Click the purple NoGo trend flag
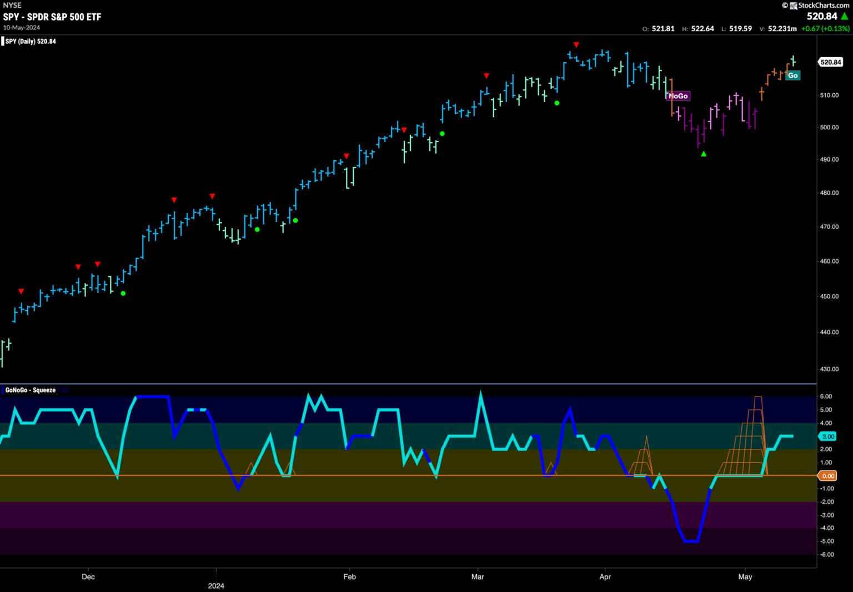This screenshot has height=592, width=853. pos(678,96)
